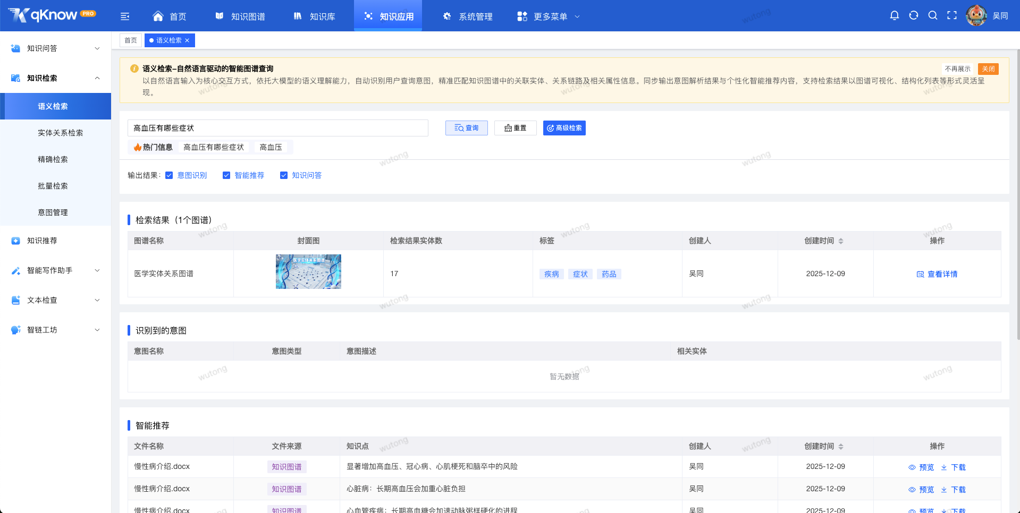Click the 预览 eye icon for 慢性病介绍.docx
The width and height of the screenshot is (1020, 513).
912,467
